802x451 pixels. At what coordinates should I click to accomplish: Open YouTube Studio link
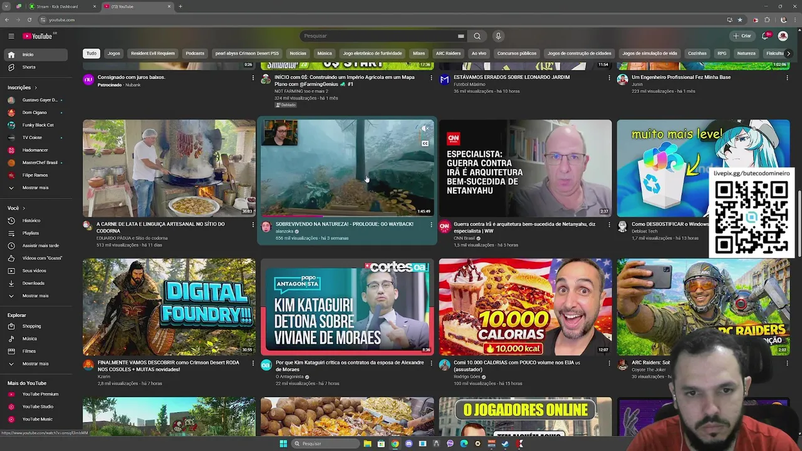(x=35, y=407)
